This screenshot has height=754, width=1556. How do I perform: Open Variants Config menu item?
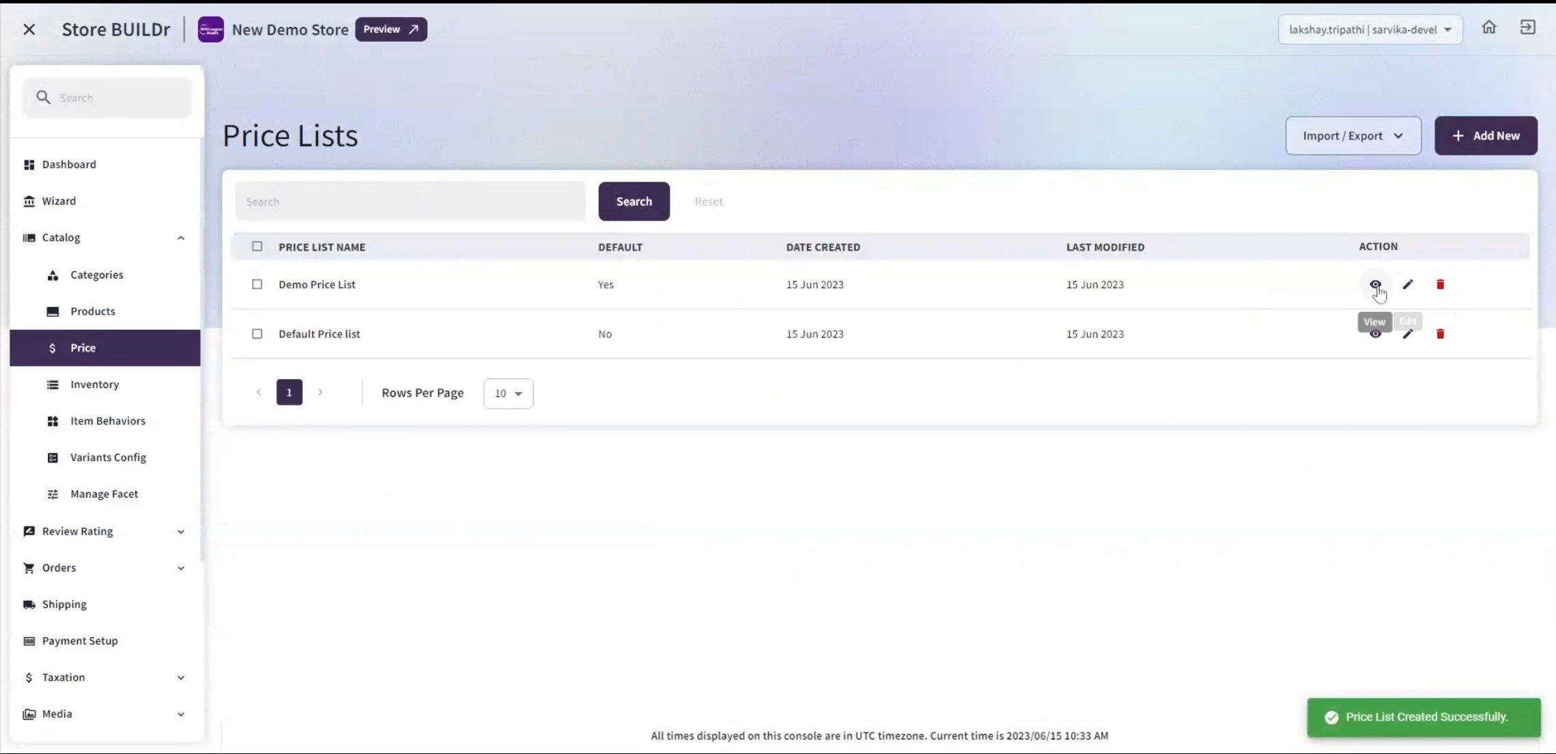click(x=107, y=457)
